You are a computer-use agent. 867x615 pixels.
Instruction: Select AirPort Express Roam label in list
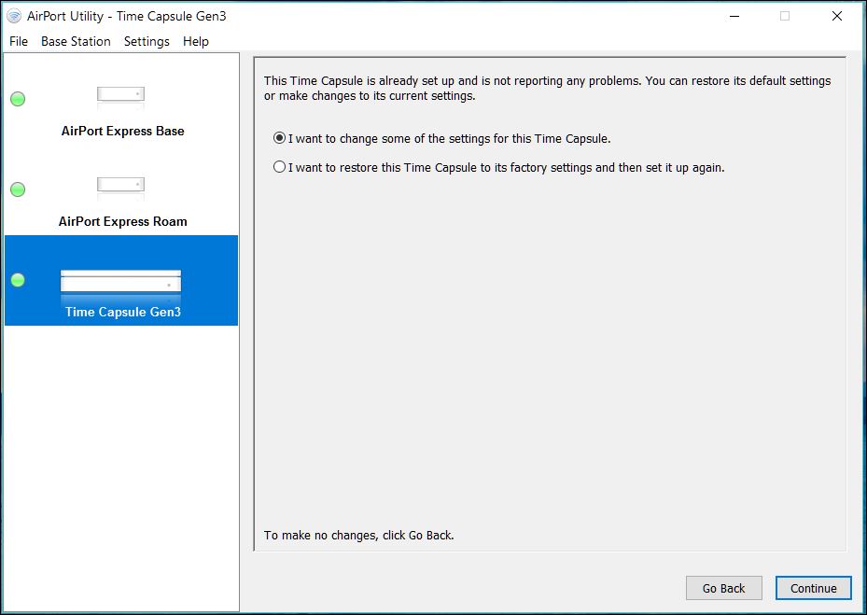(123, 221)
